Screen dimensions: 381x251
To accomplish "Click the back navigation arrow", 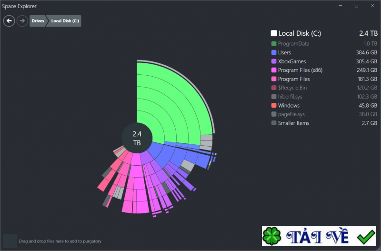I will 9,21.
